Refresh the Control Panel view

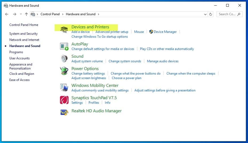tap(211, 14)
